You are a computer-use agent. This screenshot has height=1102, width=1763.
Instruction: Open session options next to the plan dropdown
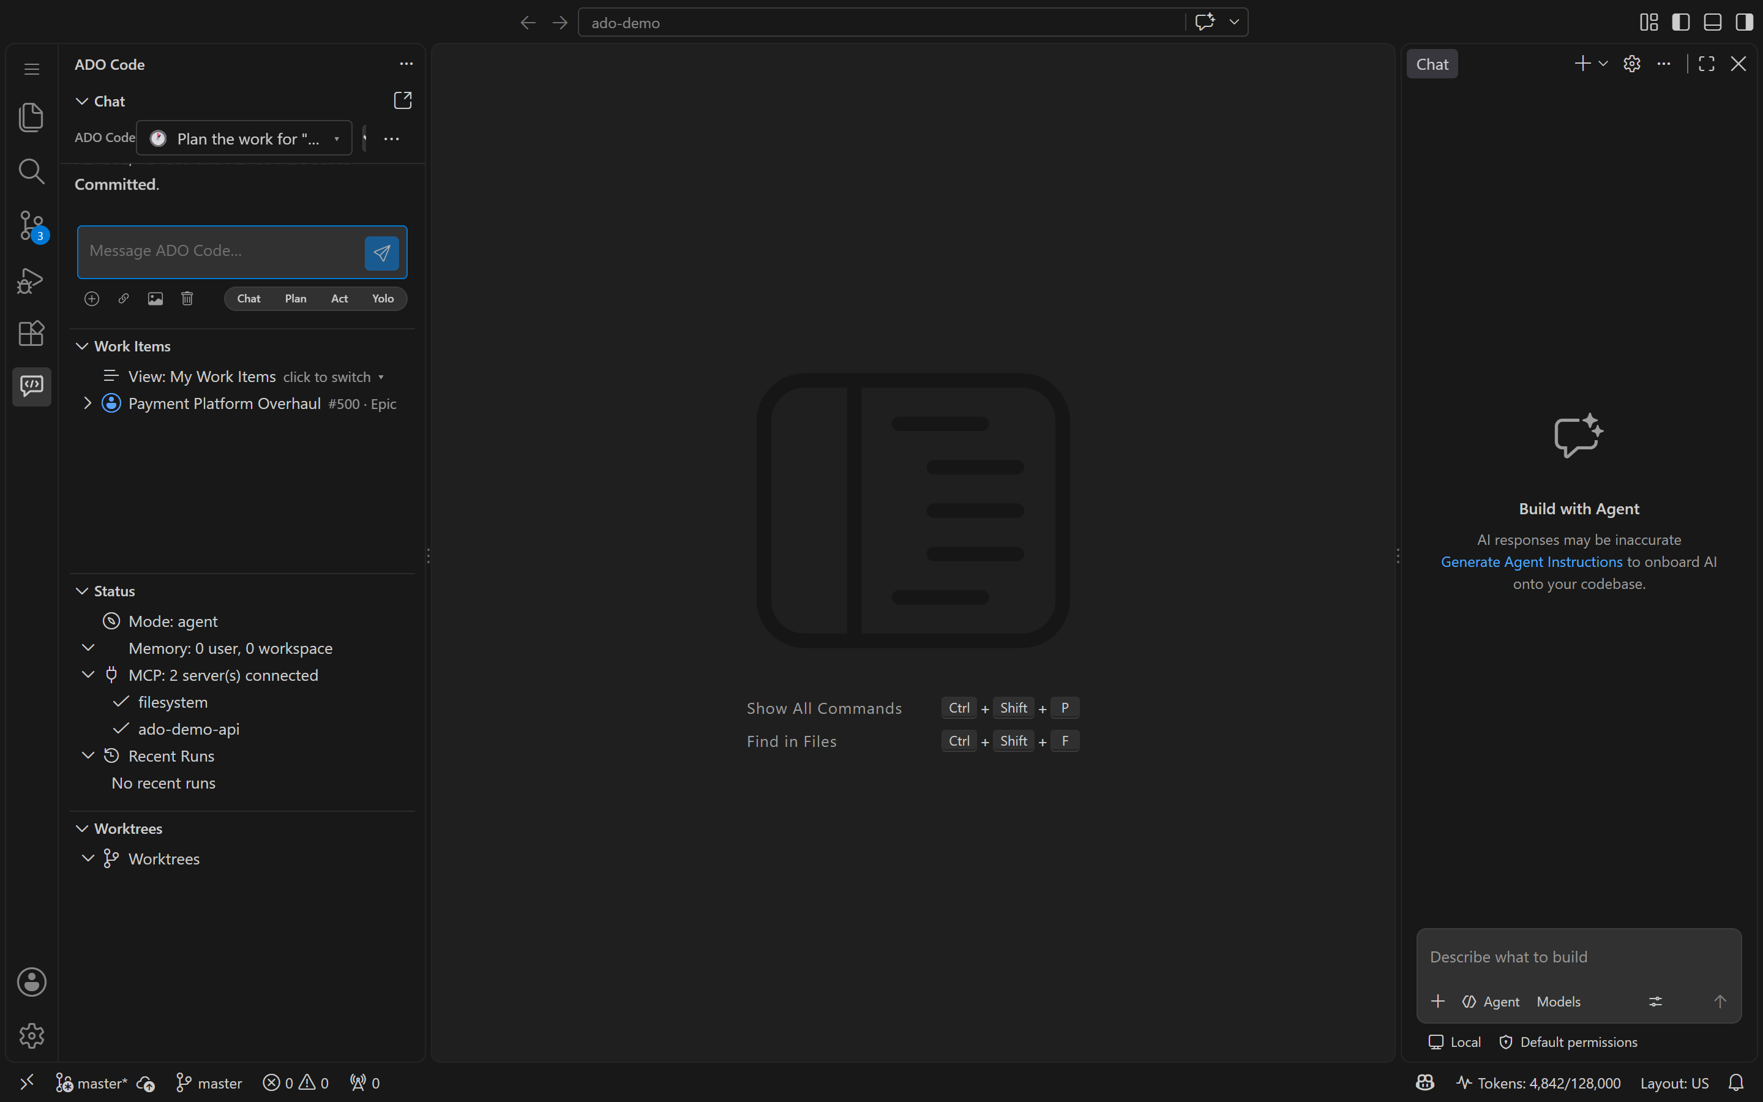tap(392, 138)
